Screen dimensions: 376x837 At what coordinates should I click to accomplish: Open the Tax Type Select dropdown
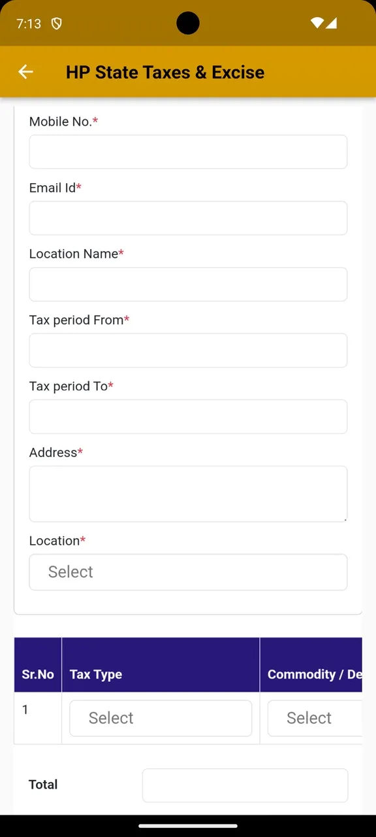point(161,718)
